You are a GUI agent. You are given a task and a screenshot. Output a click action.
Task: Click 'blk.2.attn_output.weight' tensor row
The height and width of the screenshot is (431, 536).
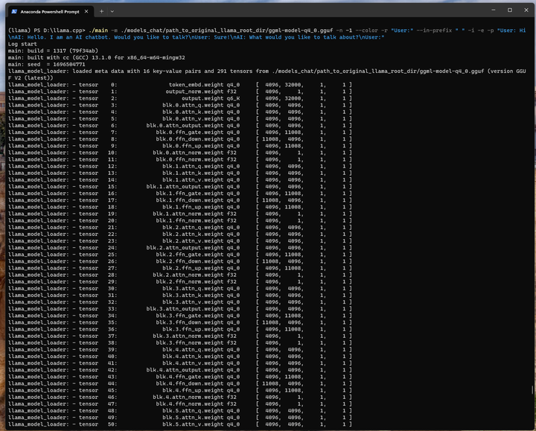pyautogui.click(x=180, y=248)
